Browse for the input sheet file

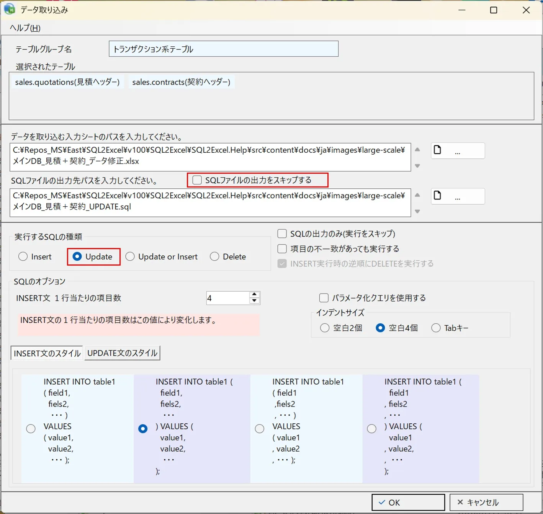(458, 151)
